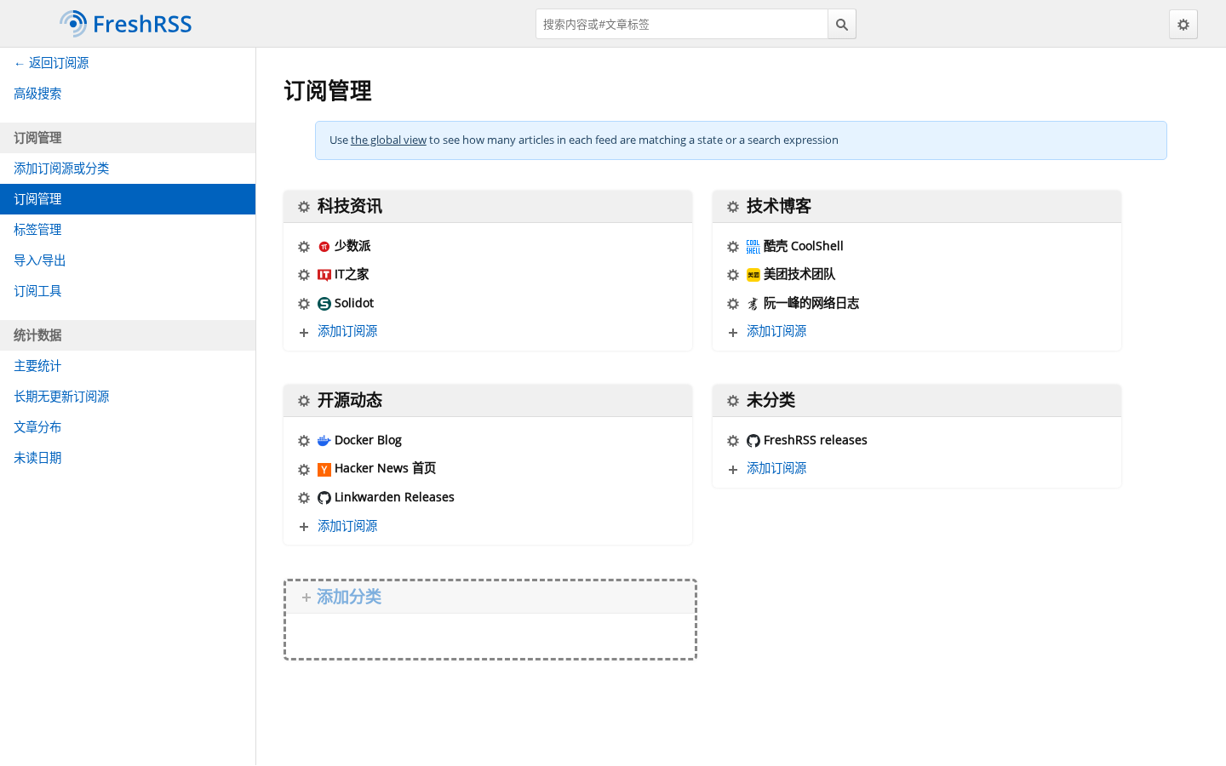This screenshot has width=1226, height=766.
Task: Click 添加订阅源 under 技术博客
Action: pos(776,331)
